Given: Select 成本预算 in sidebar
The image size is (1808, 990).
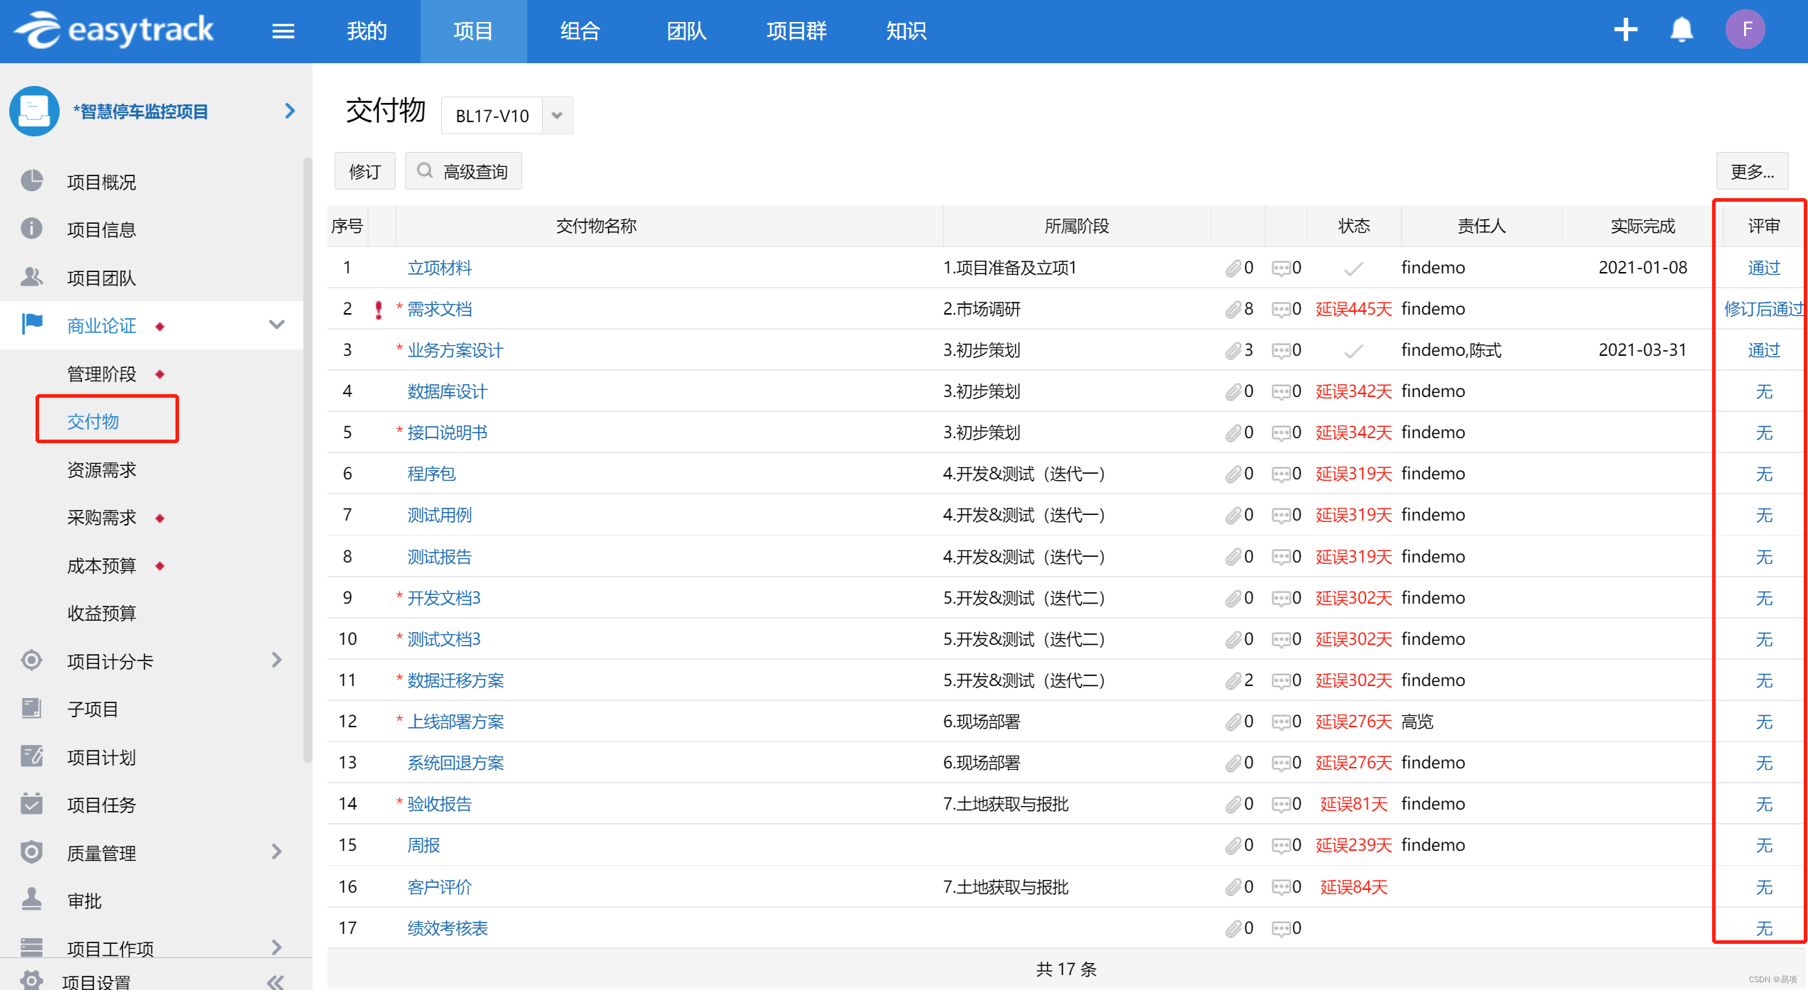Looking at the screenshot, I should 102,565.
